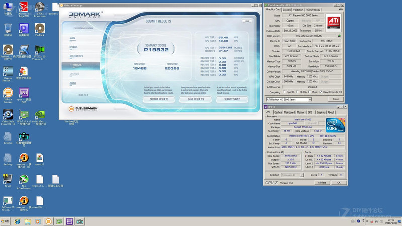The height and width of the screenshot is (226, 402).
Task: Open System Info in 3DMark Vantage sidebar
Action: (x=76, y=56)
